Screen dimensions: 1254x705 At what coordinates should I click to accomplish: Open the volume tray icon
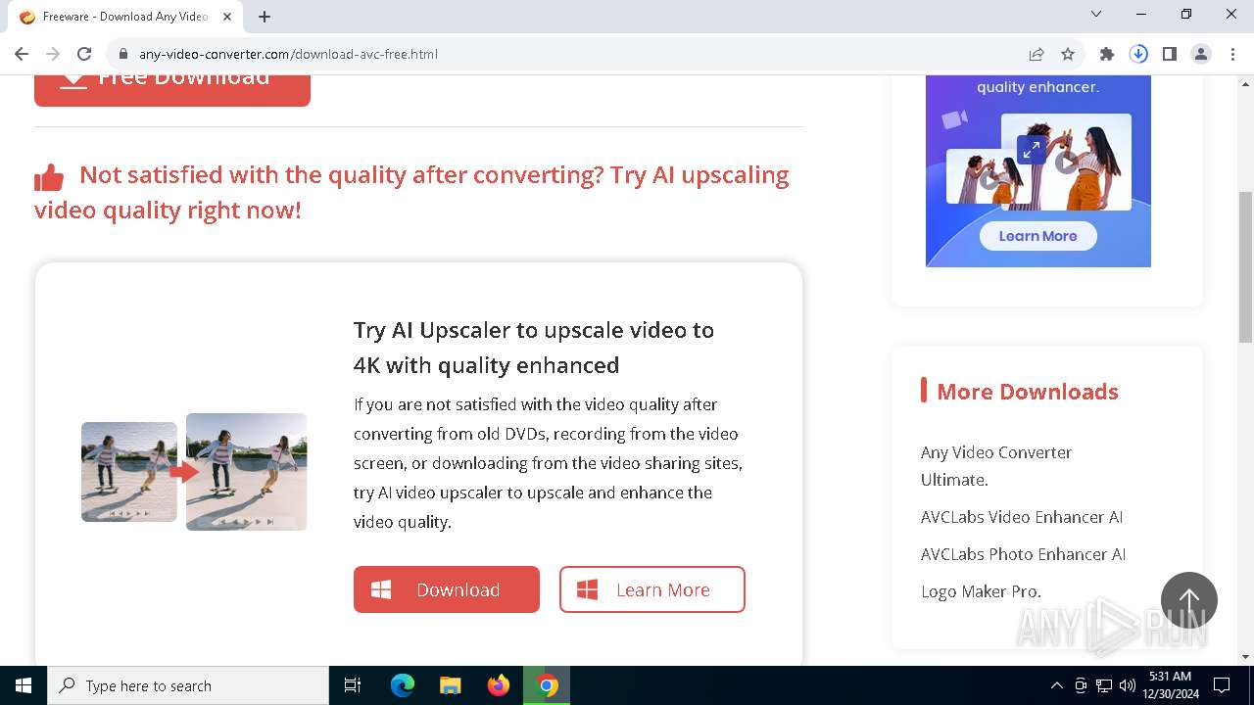(1128, 685)
